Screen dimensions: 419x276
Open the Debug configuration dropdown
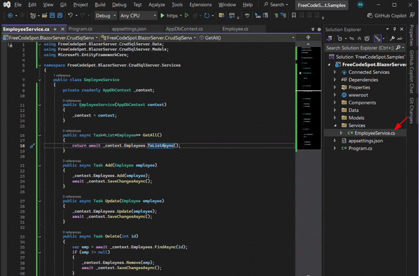tap(105, 16)
